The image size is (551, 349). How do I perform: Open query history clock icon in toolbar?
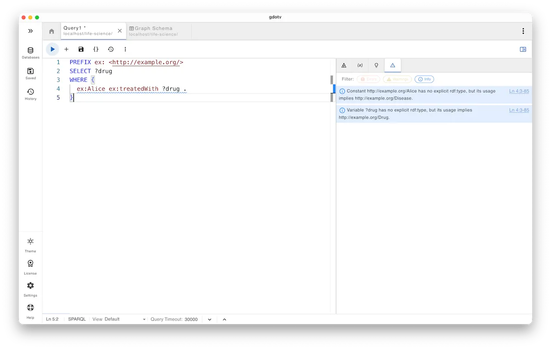click(x=111, y=49)
